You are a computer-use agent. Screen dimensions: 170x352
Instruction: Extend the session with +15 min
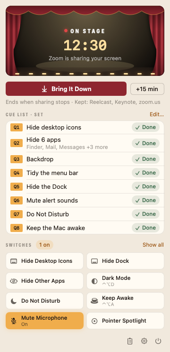pos(147,89)
